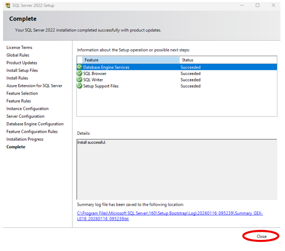Image resolution: width=285 pixels, height=251 pixels.
Task: Click the green check icon beside Database Engine Services
Action: pos(80,67)
